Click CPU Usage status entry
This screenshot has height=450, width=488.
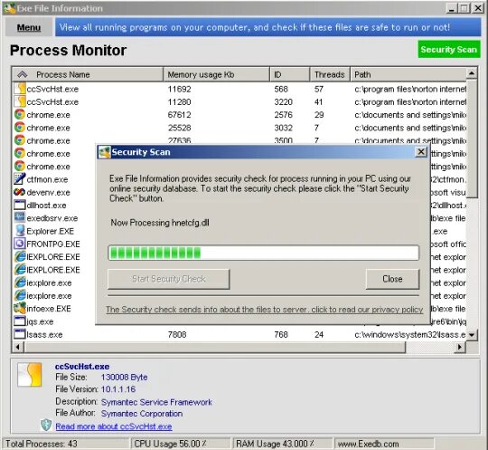[x=170, y=444]
